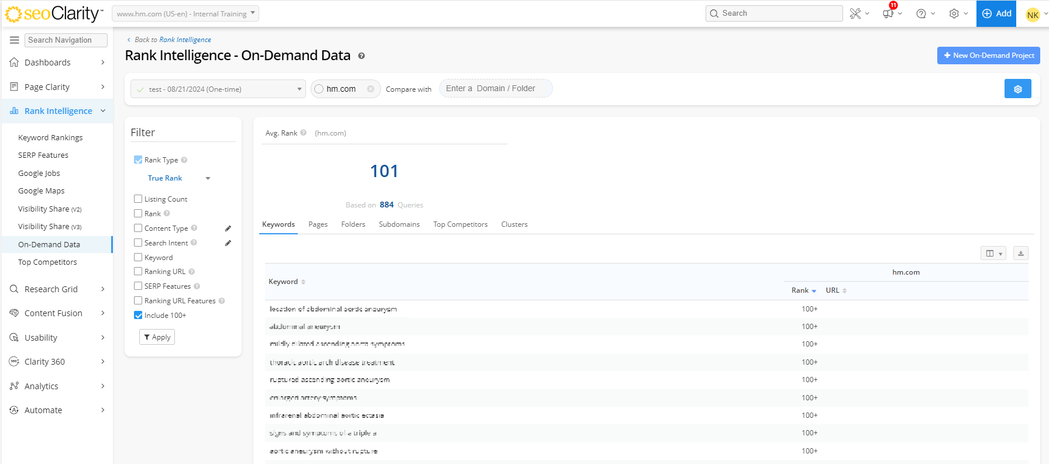Edit Search Intent with pencil icon
This screenshot has height=464, width=1049.
[228, 243]
